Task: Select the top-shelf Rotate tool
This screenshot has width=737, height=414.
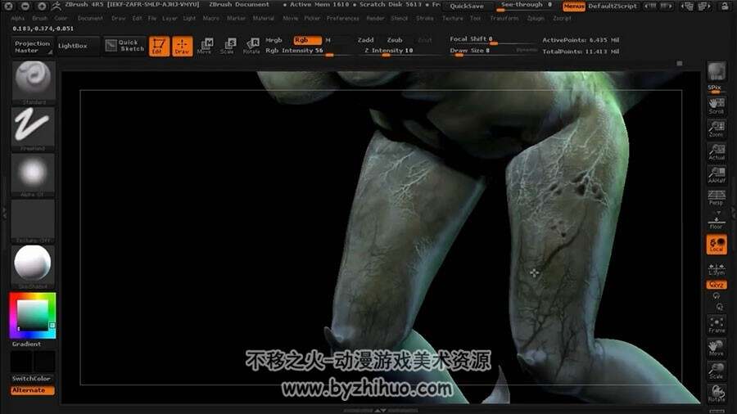Action: [x=251, y=46]
